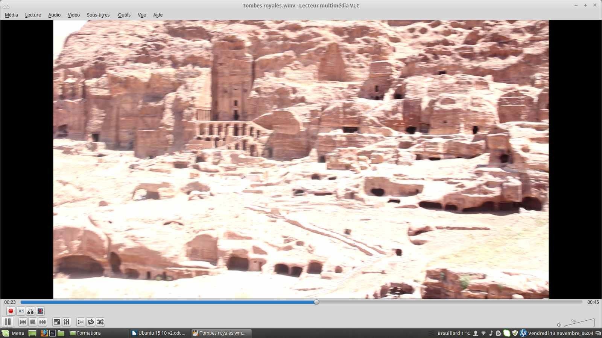Toggle fullscreen video mode
The width and height of the screenshot is (602, 338).
[57, 322]
